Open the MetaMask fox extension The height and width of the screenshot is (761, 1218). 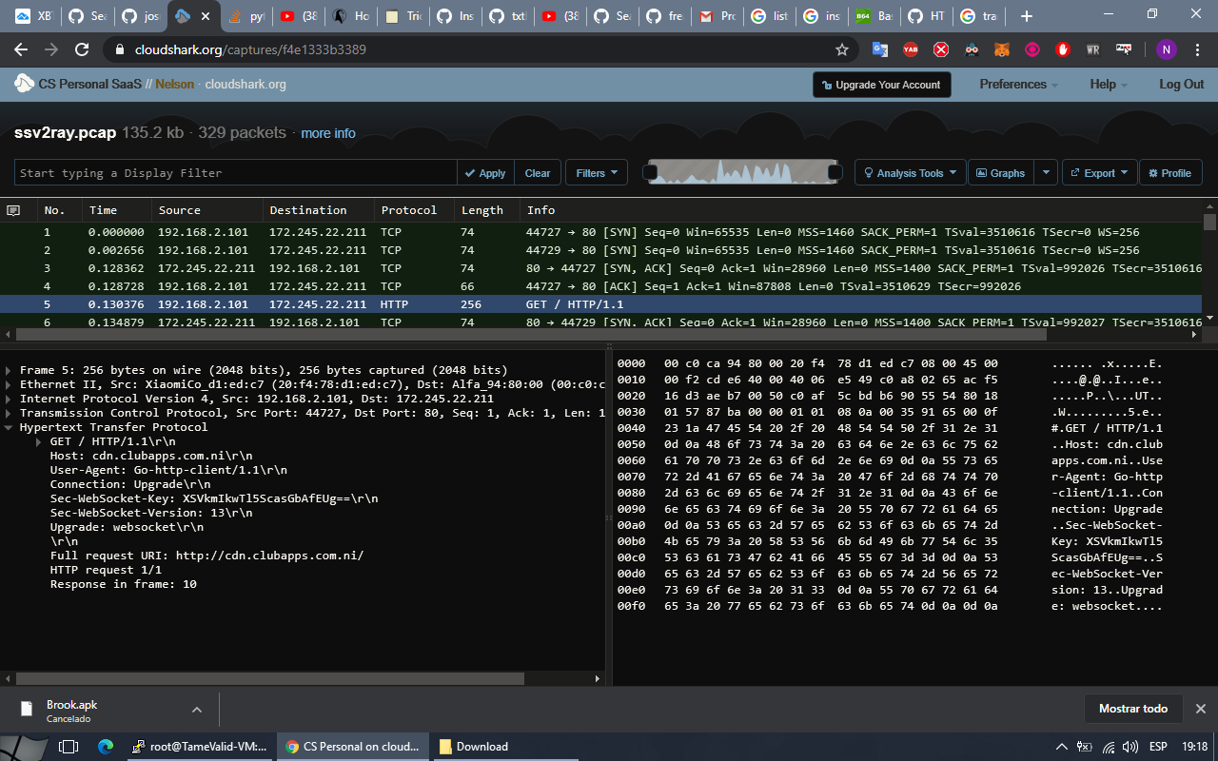[x=1002, y=49]
